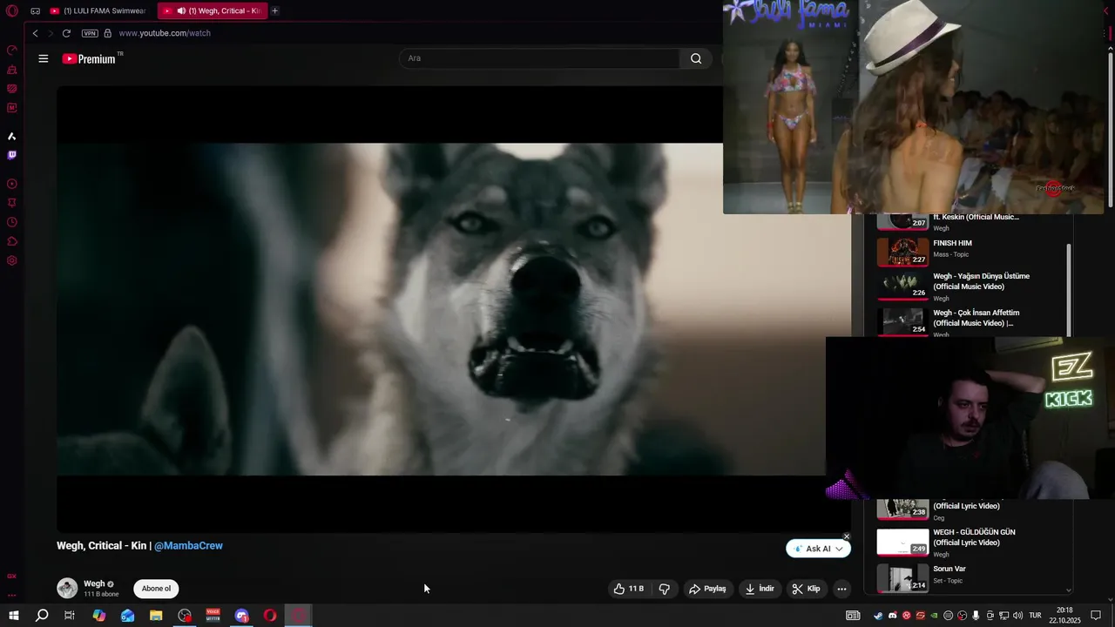
Task: Open Copilot from taskbar
Action: pos(99,616)
